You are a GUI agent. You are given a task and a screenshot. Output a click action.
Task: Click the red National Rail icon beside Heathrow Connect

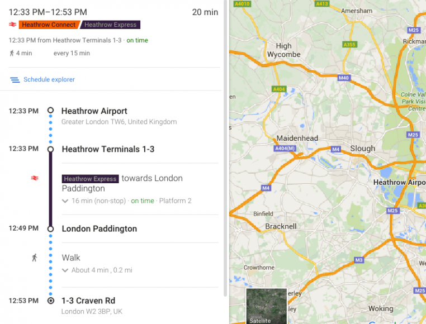(12, 25)
